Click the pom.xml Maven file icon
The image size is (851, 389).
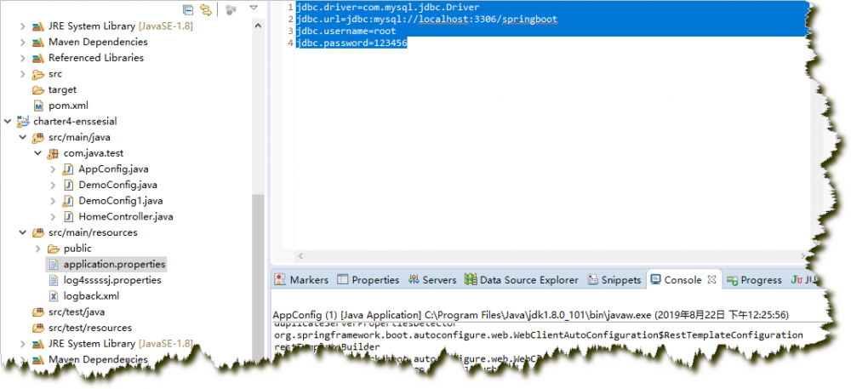(38, 106)
